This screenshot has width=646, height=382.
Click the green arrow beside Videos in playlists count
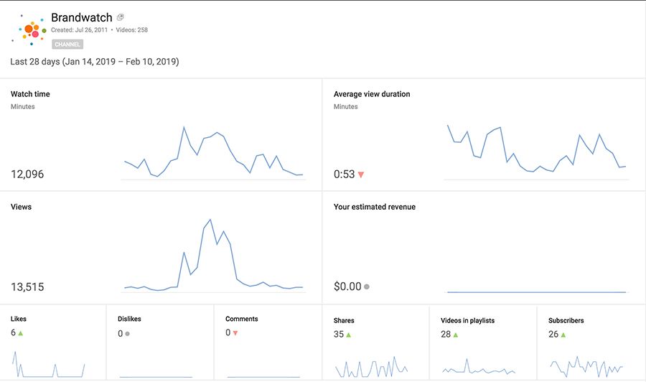tap(456, 335)
